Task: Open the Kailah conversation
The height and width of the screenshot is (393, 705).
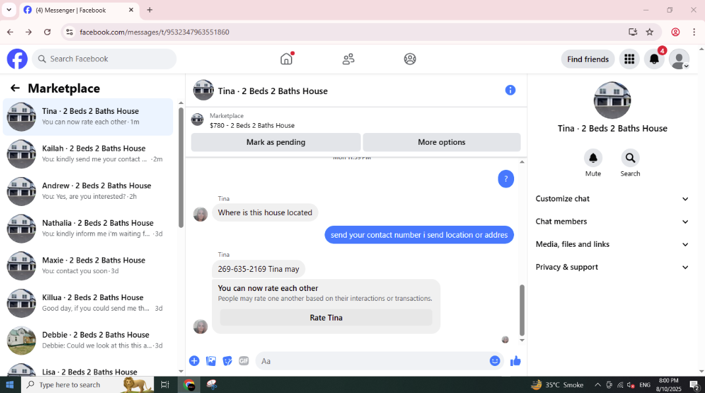Action: click(x=88, y=154)
